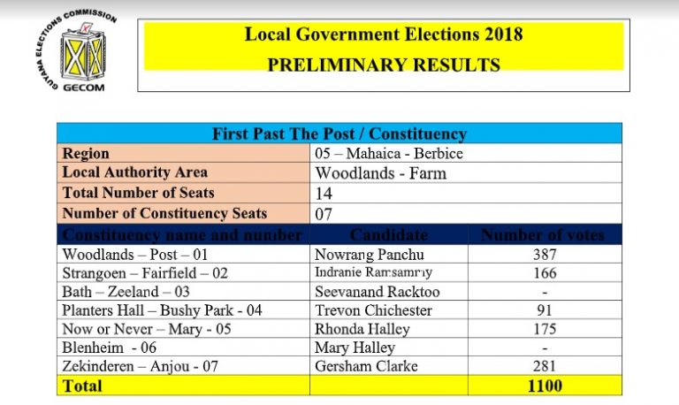This screenshot has height=405, width=679.
Task: Click the 'Rhonda Halley' candidate cell
Action: pos(389,329)
